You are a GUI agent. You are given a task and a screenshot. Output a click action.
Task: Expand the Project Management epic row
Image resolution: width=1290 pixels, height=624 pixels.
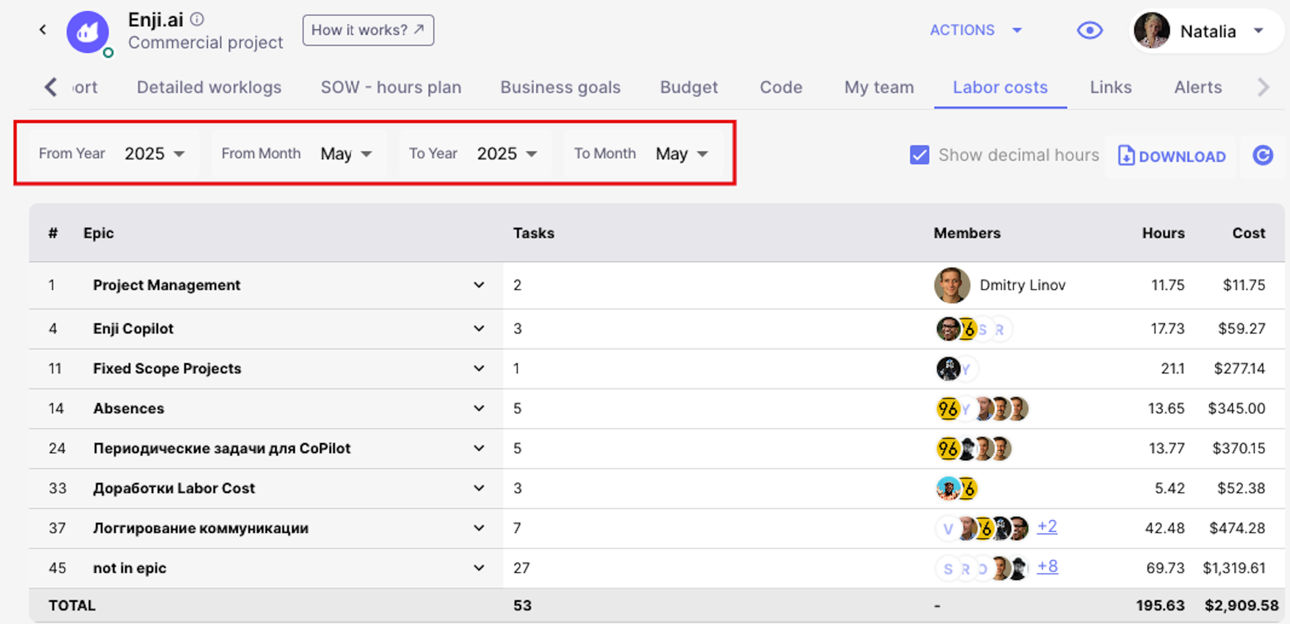479,285
